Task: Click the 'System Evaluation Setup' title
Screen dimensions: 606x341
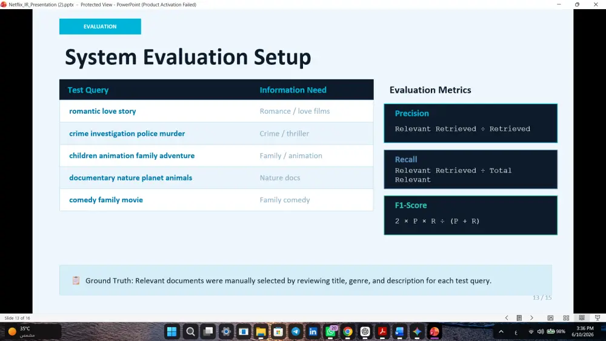Action: pos(188,57)
